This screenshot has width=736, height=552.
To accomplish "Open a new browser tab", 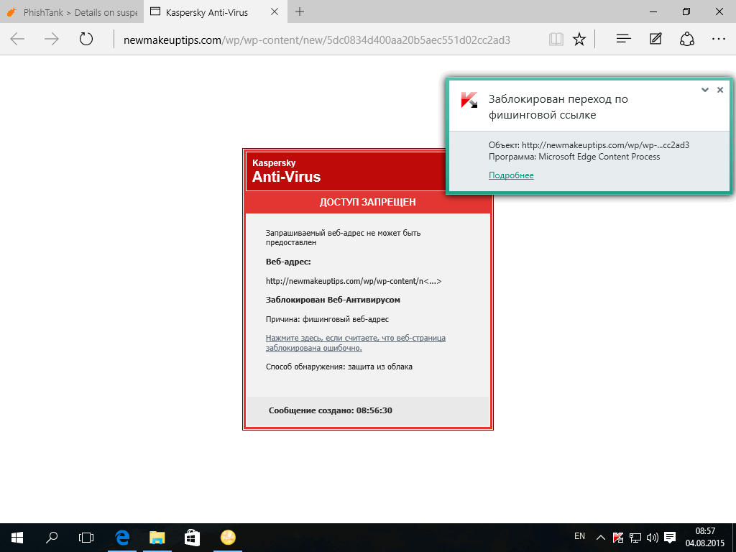I will pyautogui.click(x=299, y=11).
